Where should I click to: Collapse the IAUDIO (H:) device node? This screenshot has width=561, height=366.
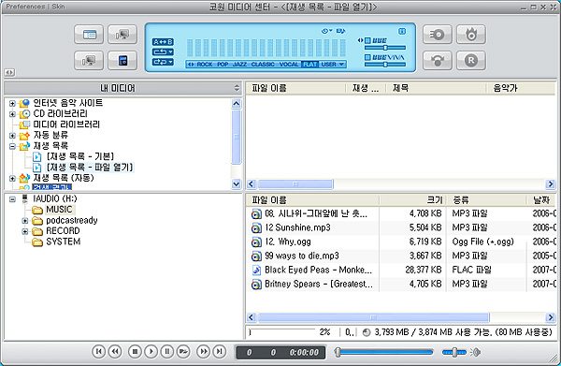12,199
